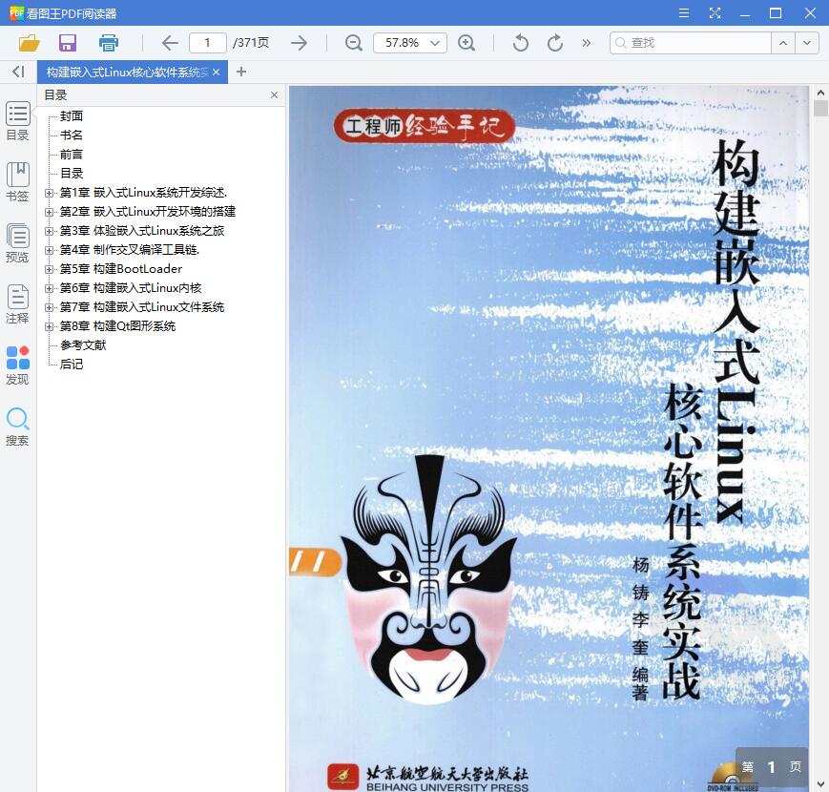Click the 第 1 页 page indicator
This screenshot has height=792, width=829.
[772, 766]
